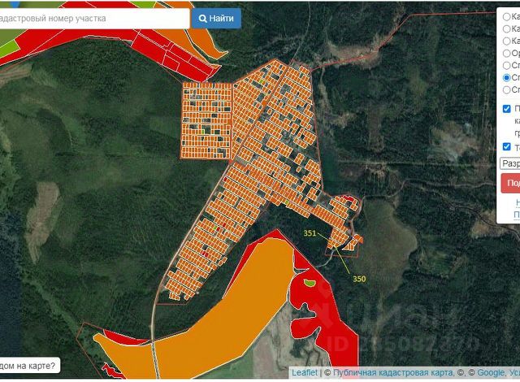Open the Google attribution link

pyautogui.click(x=490, y=372)
